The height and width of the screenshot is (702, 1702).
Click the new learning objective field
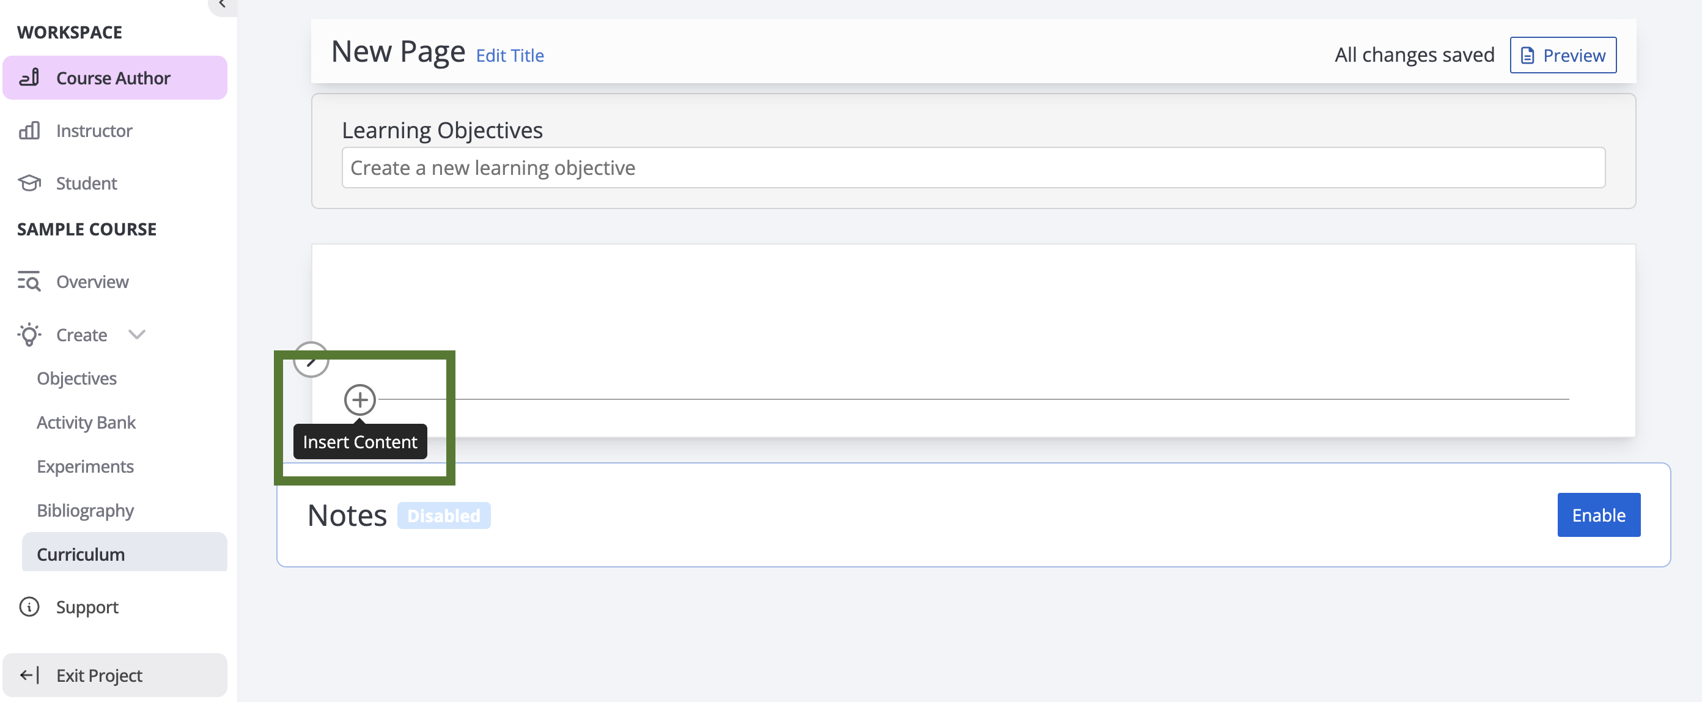973,167
